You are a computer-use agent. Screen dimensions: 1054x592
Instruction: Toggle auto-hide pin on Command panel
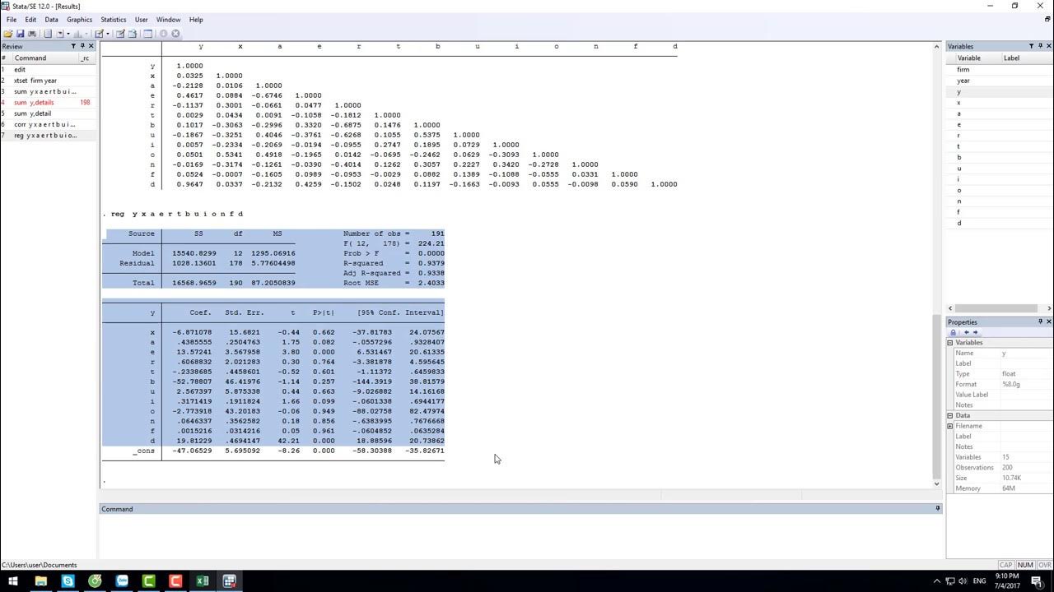tap(937, 509)
